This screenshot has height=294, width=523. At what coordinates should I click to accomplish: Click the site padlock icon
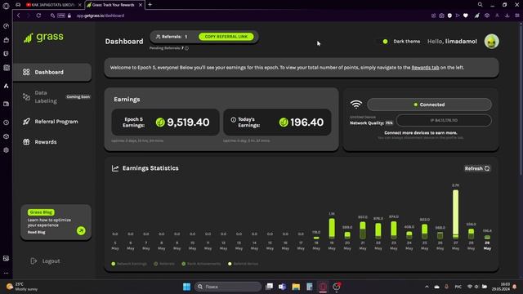tap(69, 16)
